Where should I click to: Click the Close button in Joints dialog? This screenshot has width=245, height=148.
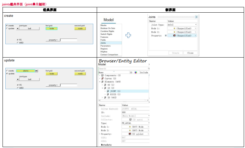click(x=190, y=53)
